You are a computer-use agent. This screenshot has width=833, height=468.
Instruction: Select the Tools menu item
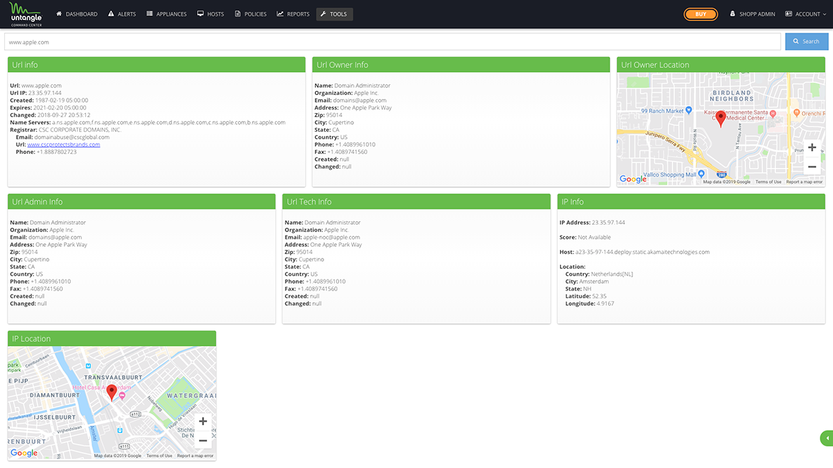335,14
